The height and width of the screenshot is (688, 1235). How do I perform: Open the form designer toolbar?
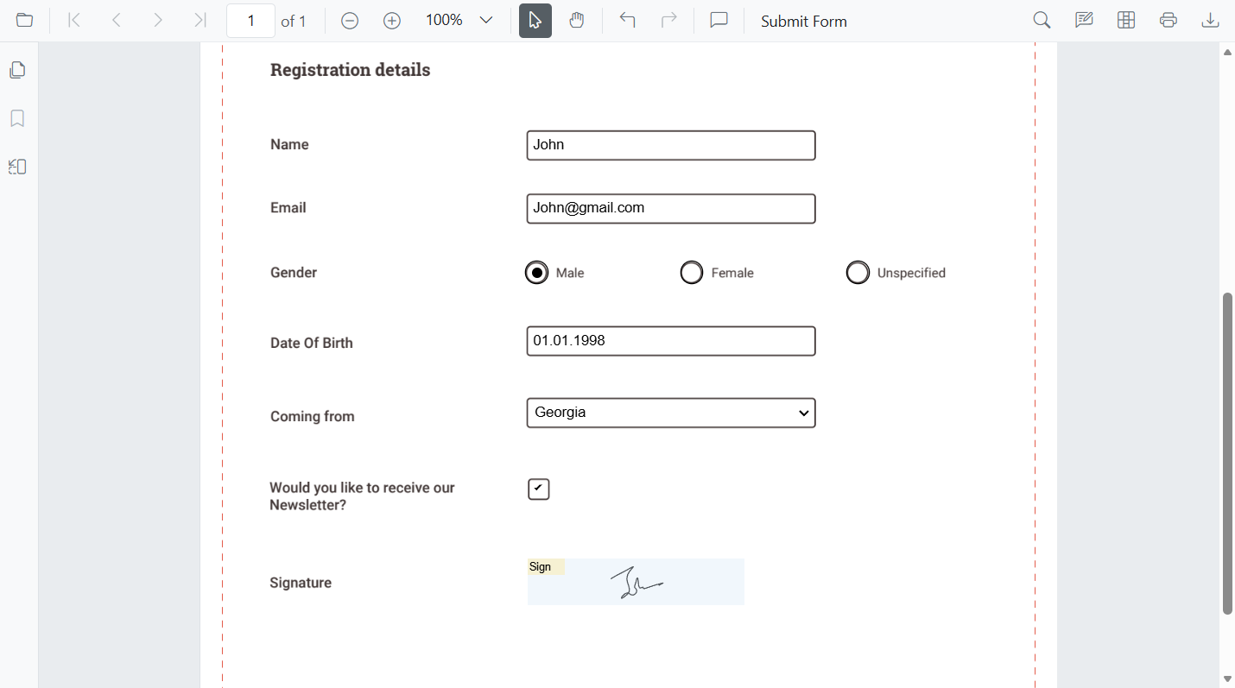tap(1126, 21)
